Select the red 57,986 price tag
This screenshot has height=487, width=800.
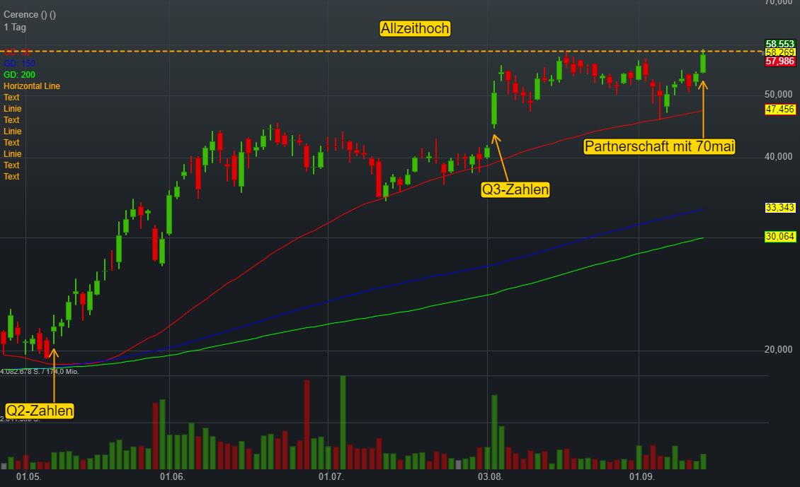780,61
